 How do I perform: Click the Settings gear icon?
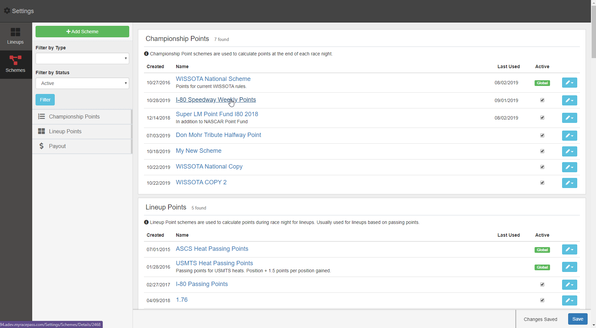[x=7, y=10]
